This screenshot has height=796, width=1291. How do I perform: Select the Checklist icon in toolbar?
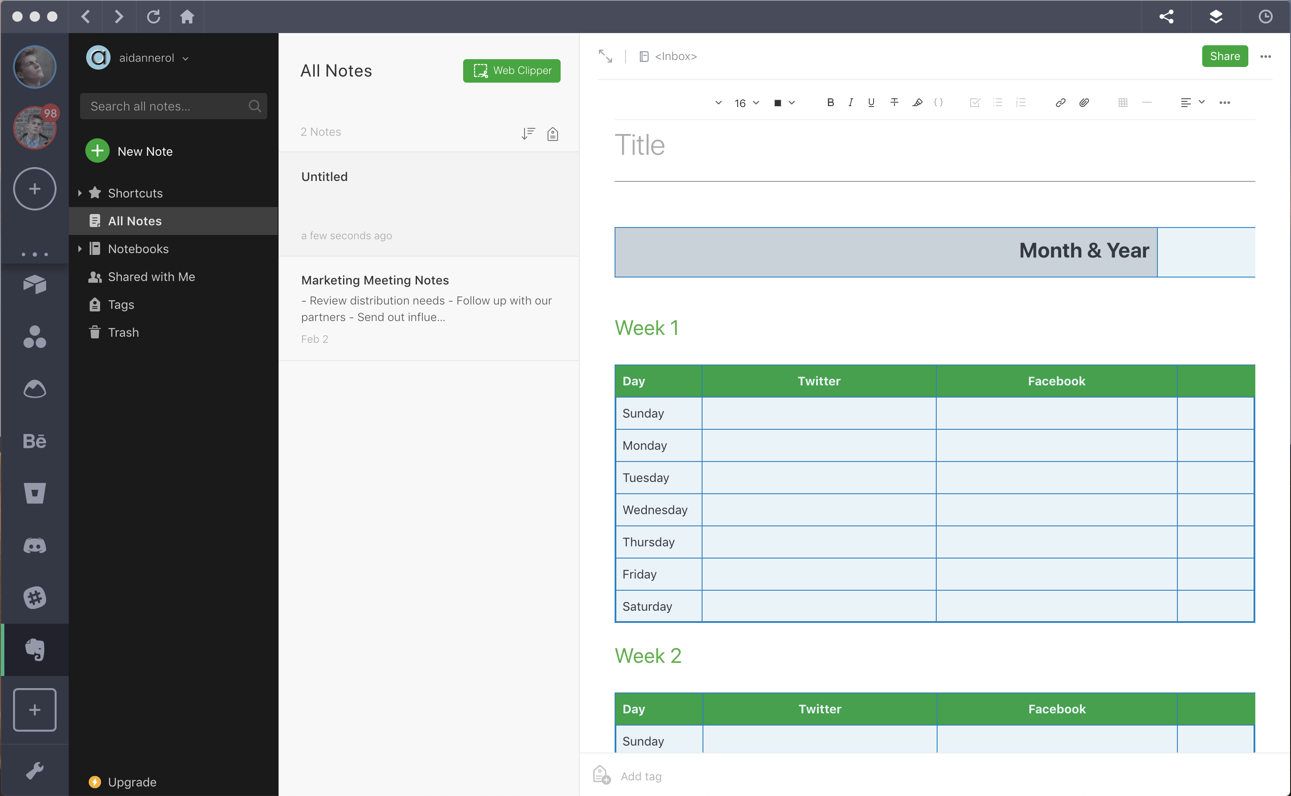pyautogui.click(x=975, y=101)
